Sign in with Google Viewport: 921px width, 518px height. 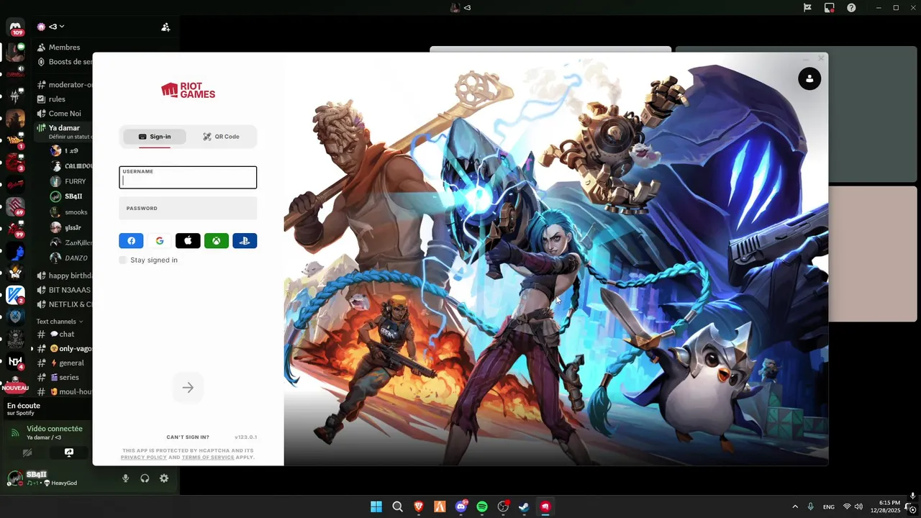click(x=160, y=241)
